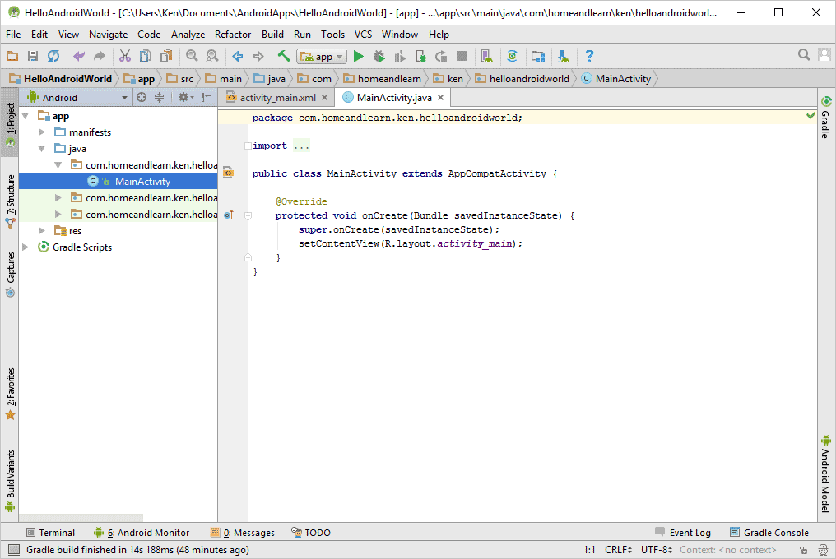Click the Undo arrow in toolbar

pyautogui.click(x=79, y=57)
